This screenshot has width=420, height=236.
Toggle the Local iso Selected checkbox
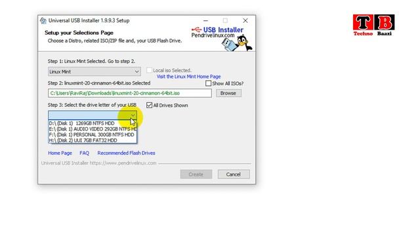(149, 70)
